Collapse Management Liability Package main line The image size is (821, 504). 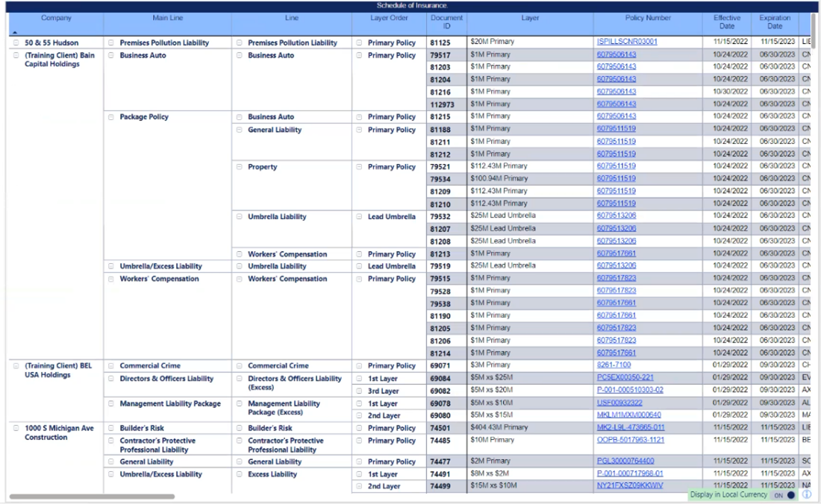pyautogui.click(x=111, y=403)
